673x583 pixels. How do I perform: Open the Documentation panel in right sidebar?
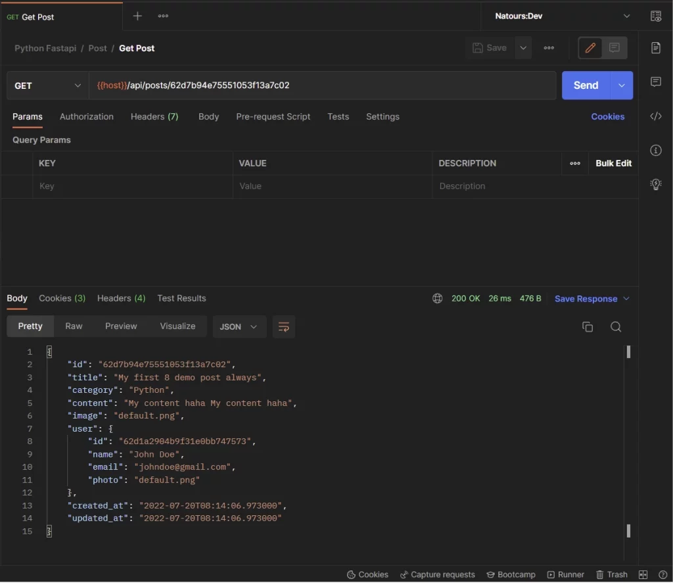pos(655,47)
